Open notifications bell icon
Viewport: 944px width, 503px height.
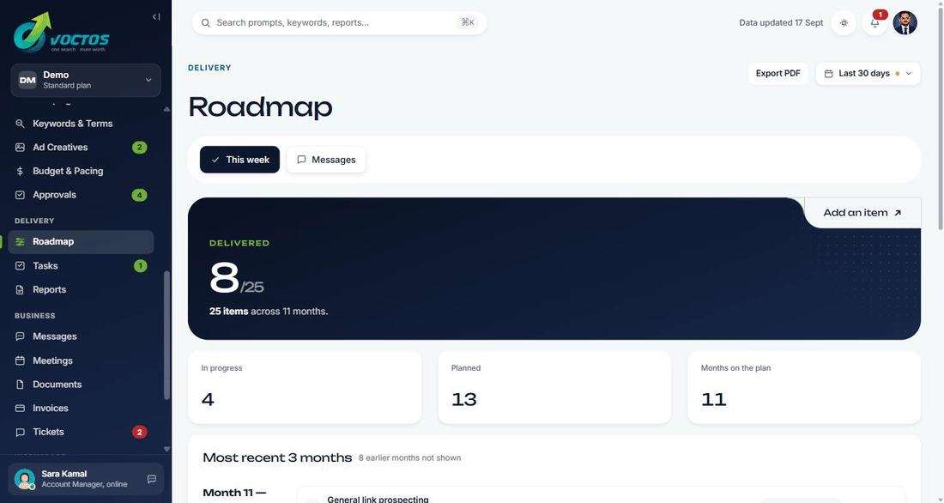(x=874, y=23)
